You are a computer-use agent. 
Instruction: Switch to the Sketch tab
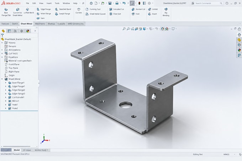pyautogui.click(x=15, y=24)
